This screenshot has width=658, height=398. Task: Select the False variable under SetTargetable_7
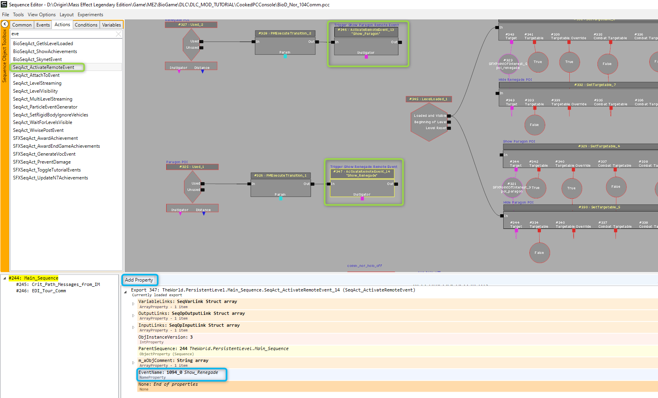[x=535, y=125]
